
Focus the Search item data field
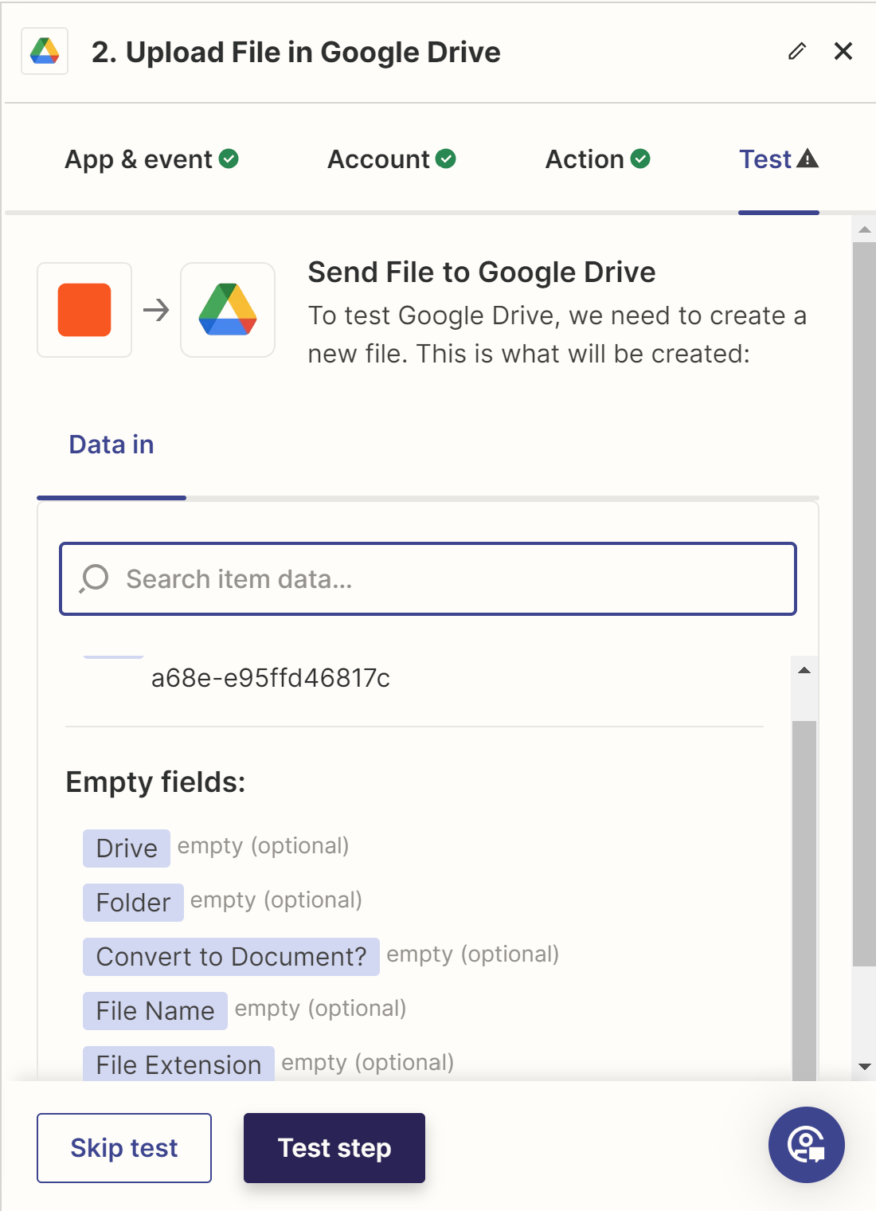pyautogui.click(x=428, y=579)
